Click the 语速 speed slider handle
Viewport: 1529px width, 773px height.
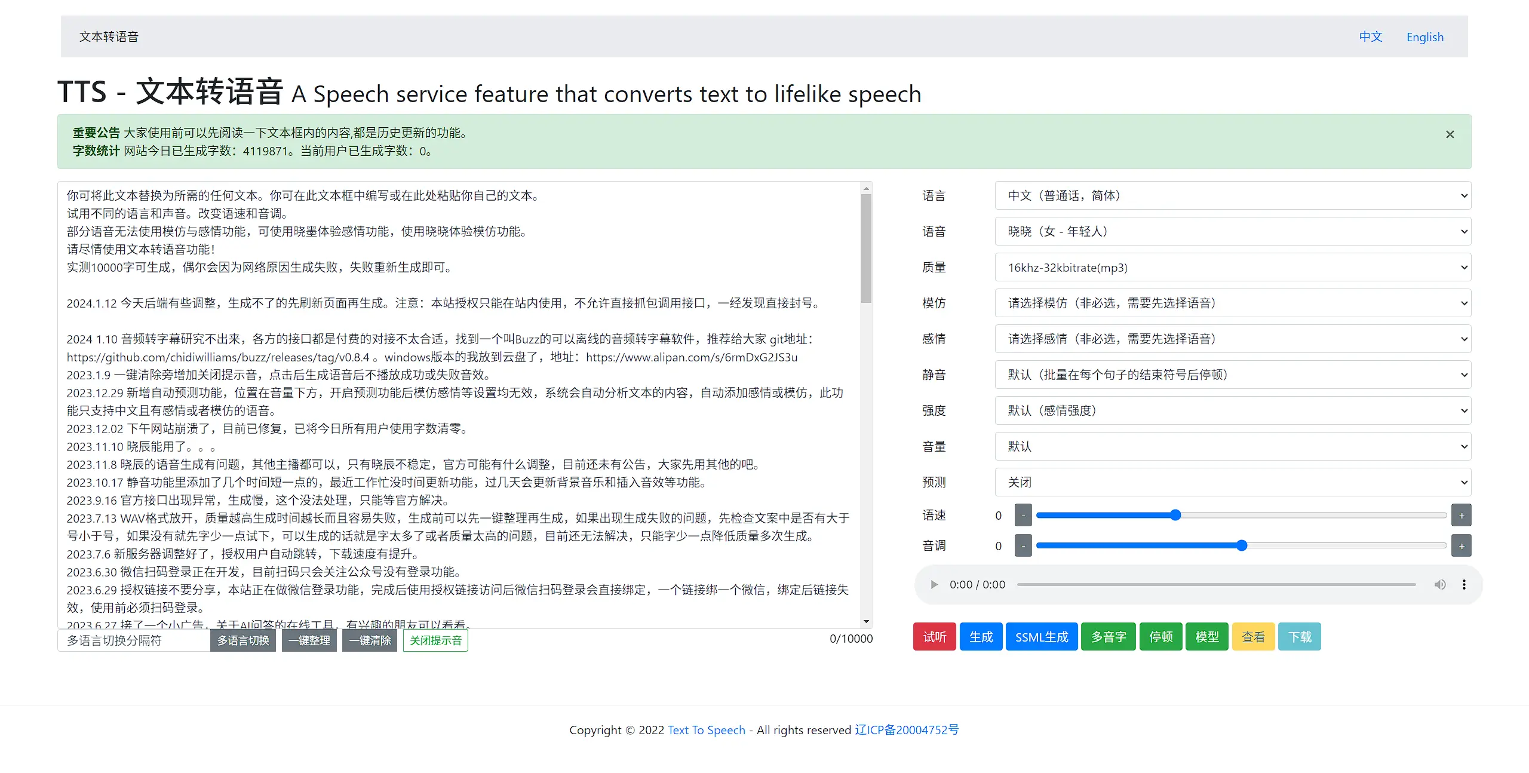1175,515
